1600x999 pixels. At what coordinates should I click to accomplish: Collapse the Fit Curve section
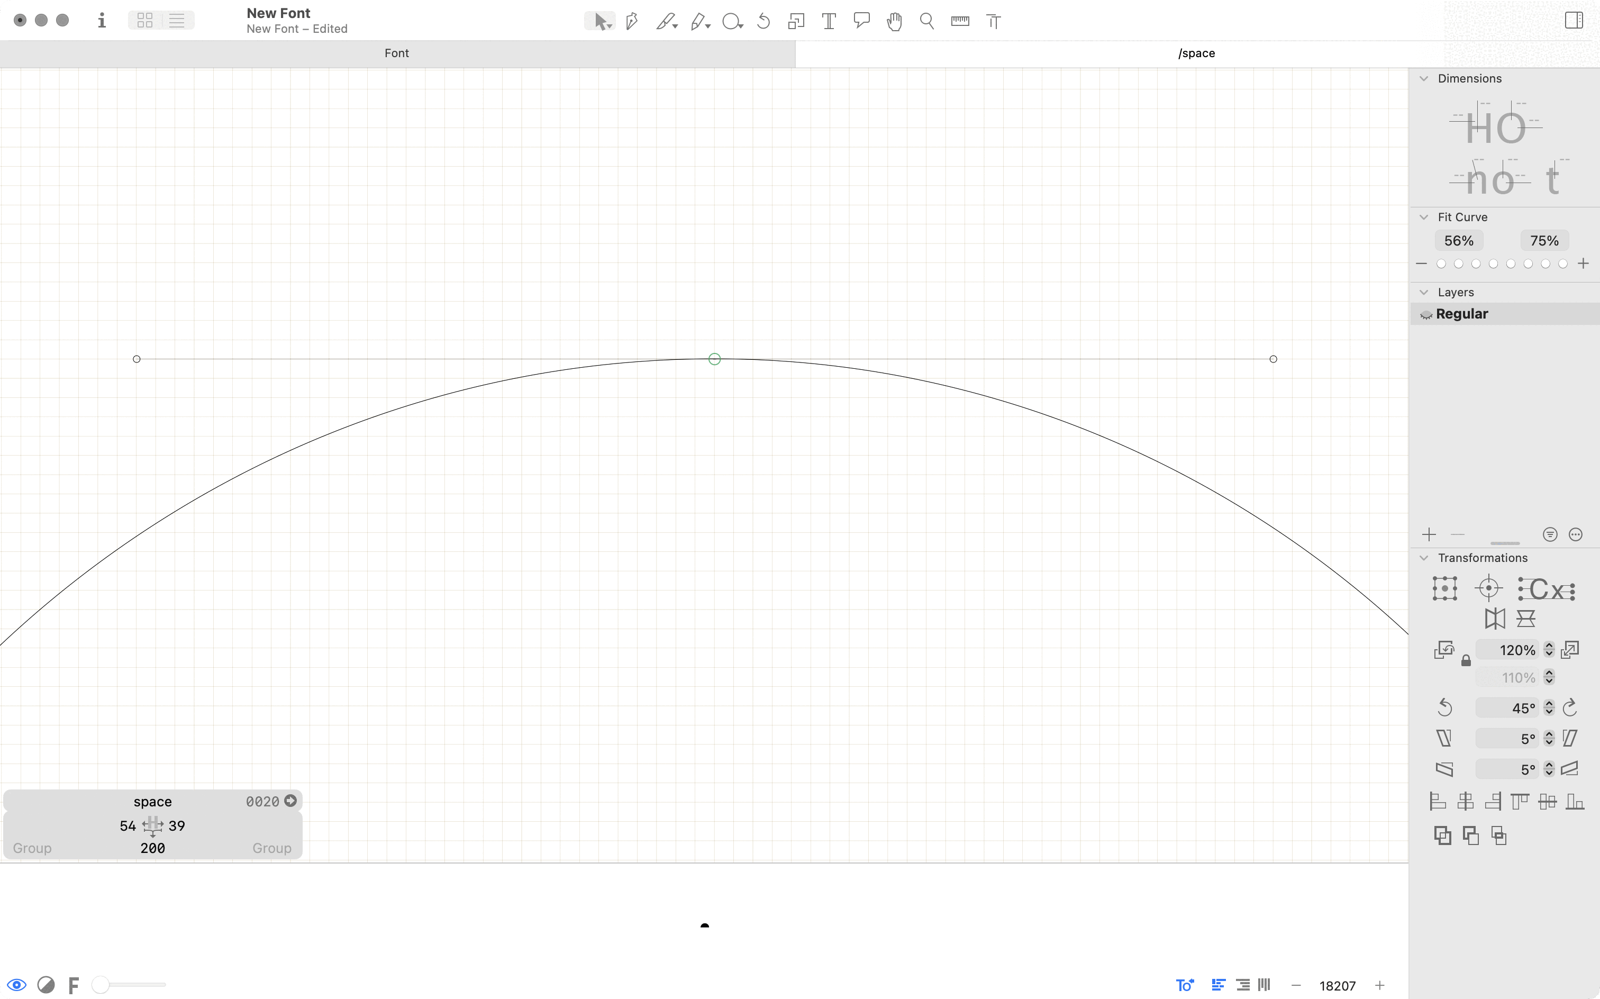tap(1424, 217)
